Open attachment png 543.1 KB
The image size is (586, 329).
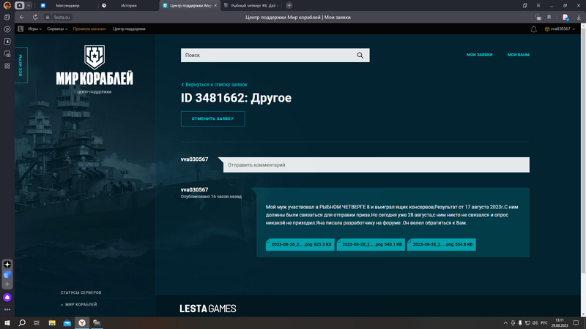point(371,244)
